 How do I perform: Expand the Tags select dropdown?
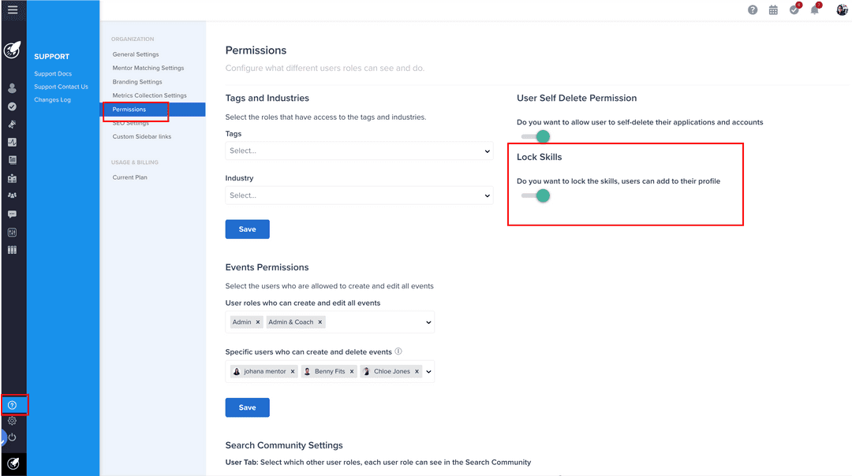coord(359,151)
